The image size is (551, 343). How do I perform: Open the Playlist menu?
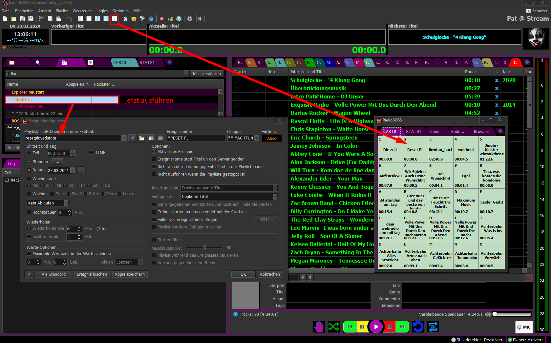coord(62,11)
